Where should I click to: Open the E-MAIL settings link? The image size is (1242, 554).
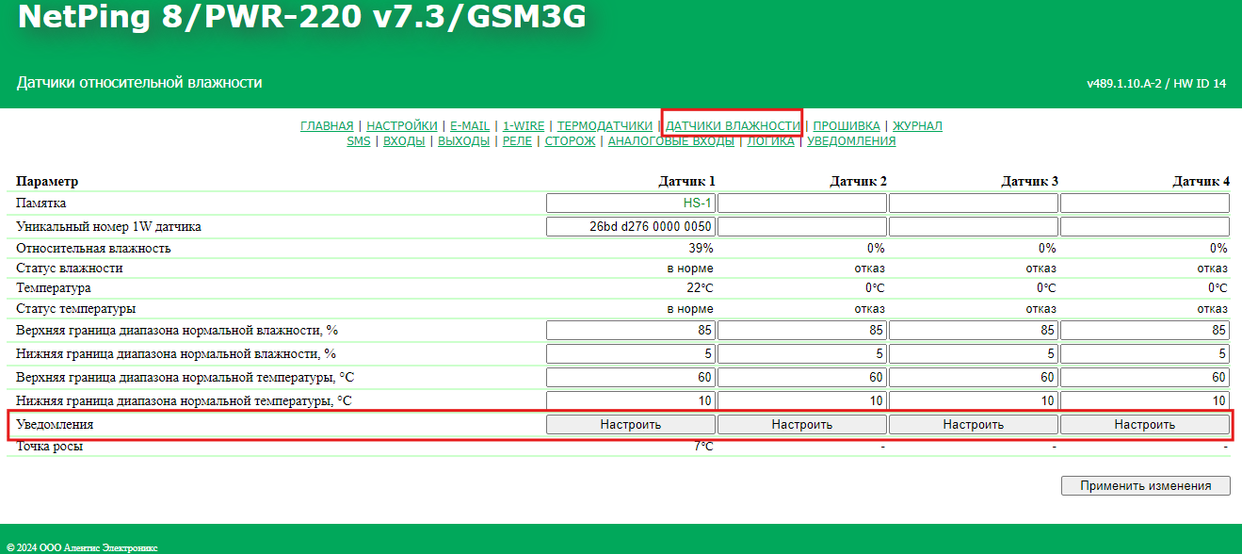(469, 125)
